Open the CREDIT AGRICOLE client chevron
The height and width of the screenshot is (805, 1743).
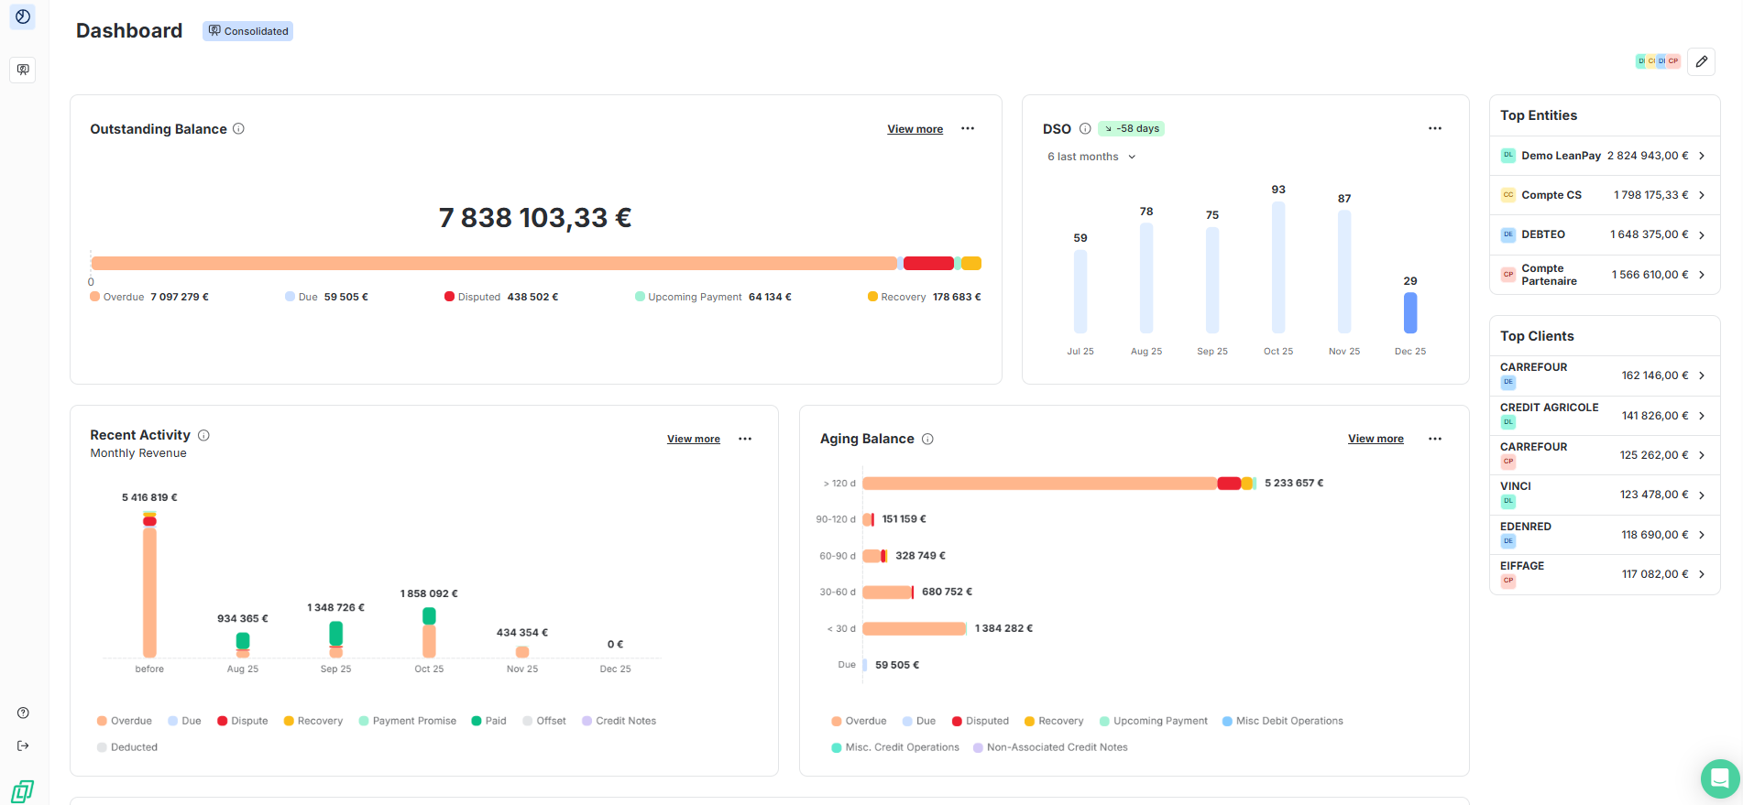tap(1702, 416)
